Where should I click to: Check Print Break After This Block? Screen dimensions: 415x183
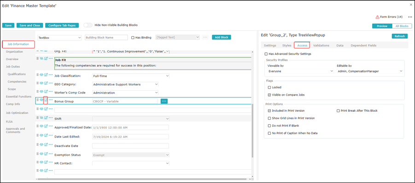coord(338,111)
